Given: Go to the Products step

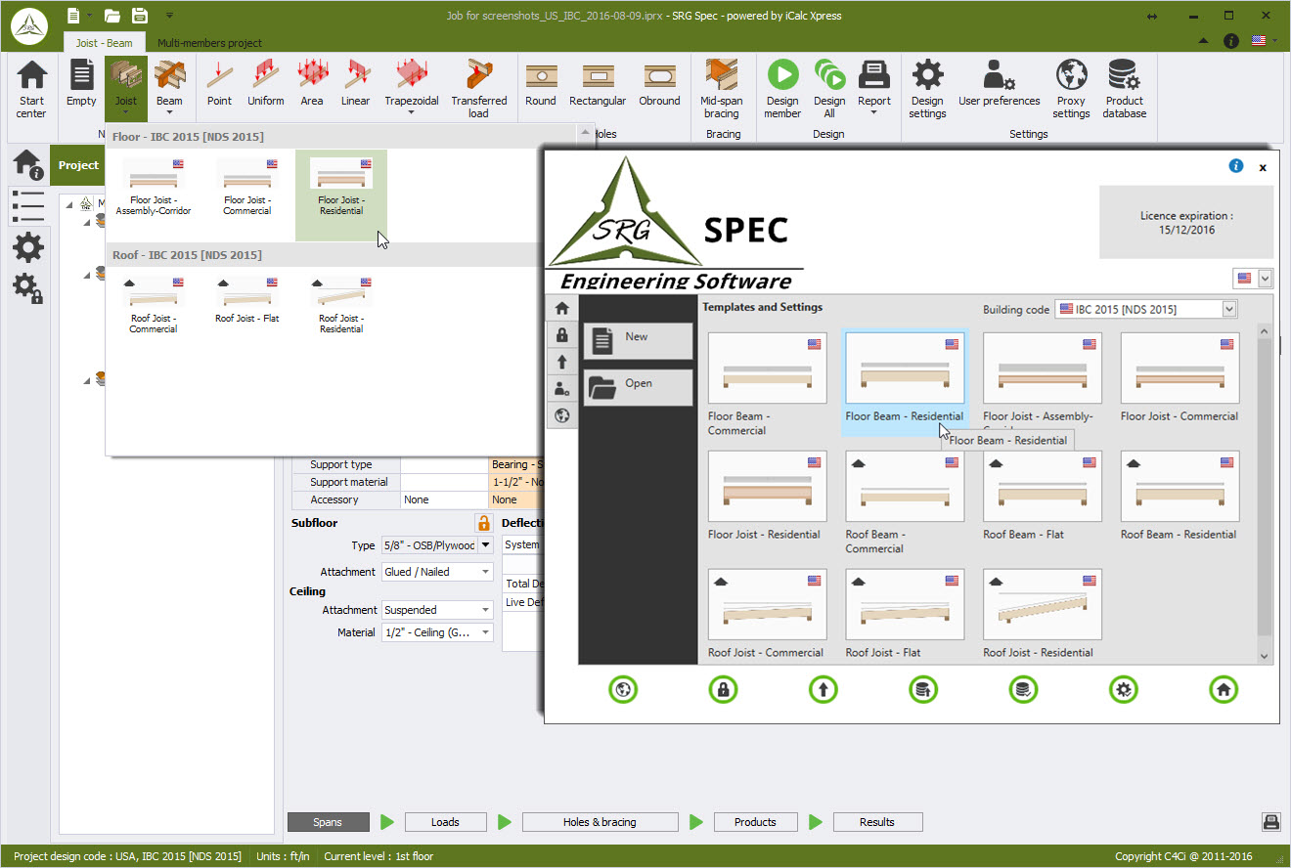Looking at the screenshot, I should pos(755,822).
